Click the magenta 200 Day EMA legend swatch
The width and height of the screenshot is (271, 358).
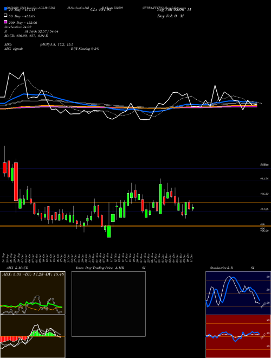(x=5, y=22)
